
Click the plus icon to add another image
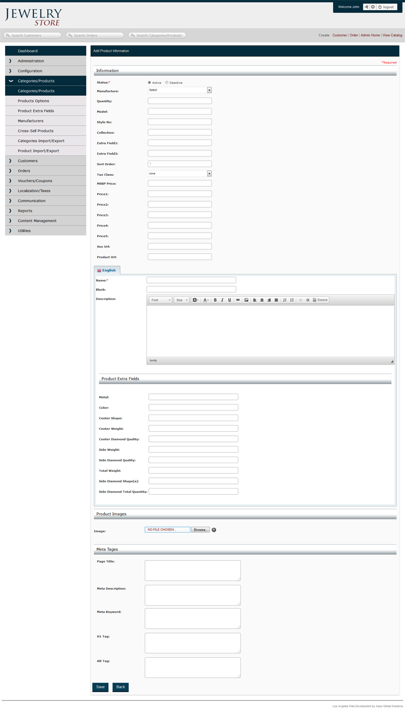(x=214, y=530)
